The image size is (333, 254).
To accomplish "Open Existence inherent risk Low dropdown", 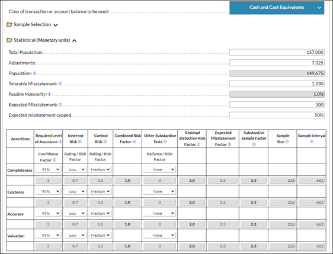I will point(75,191).
